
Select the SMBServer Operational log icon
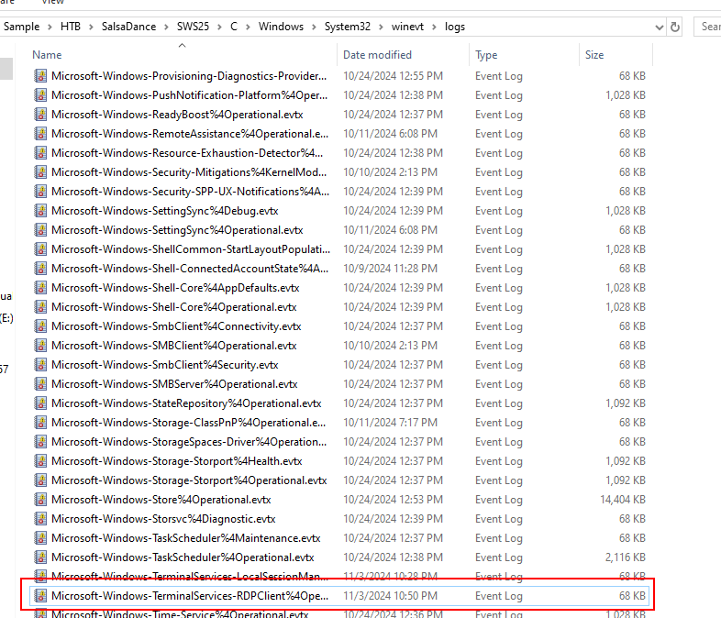(40, 384)
